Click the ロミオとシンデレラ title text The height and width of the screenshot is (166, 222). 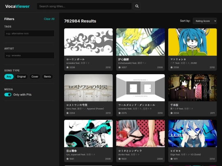click(x=130, y=151)
